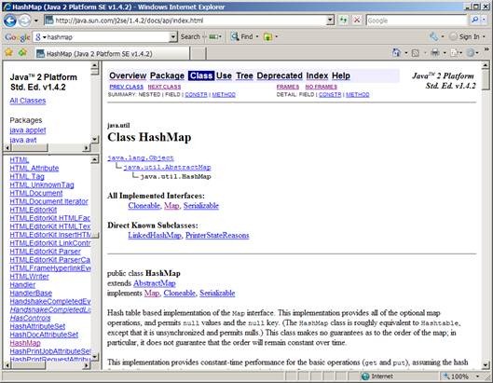Expand the command bar overflow chevron
The width and height of the screenshot is (493, 383).
point(486,49)
